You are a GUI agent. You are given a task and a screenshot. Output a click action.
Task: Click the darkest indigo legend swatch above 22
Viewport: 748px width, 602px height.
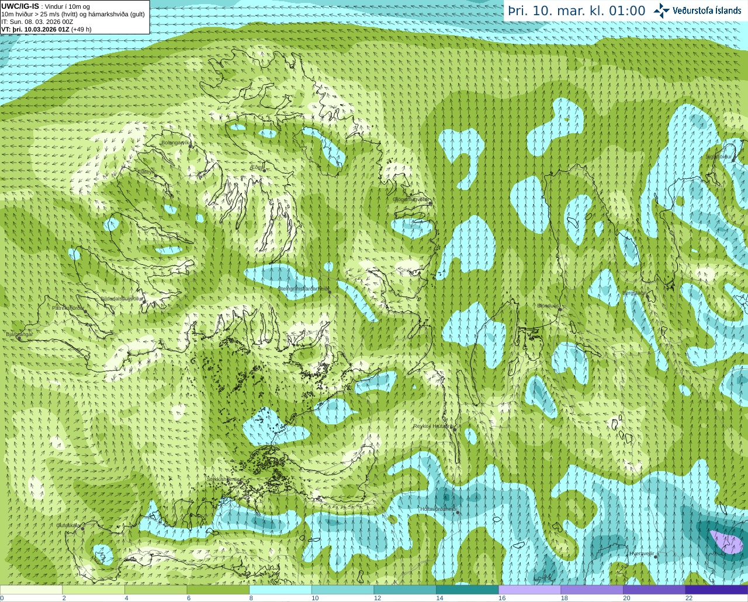pos(716,590)
